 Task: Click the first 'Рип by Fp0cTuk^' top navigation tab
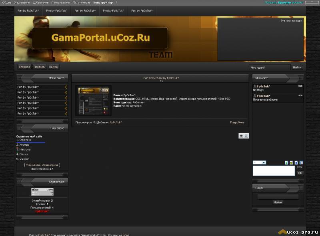point(28,11)
